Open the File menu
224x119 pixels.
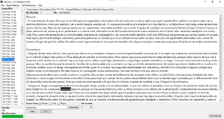click(x=3, y=5)
